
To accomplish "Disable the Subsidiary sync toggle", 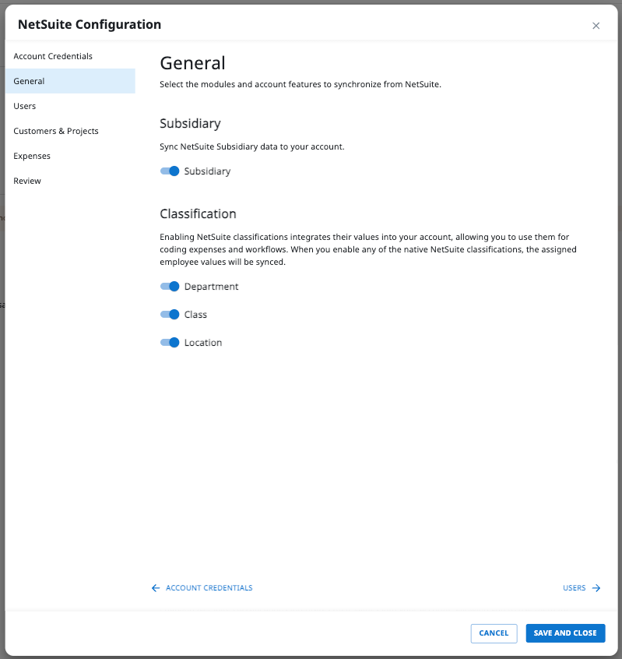I will pyautogui.click(x=169, y=171).
